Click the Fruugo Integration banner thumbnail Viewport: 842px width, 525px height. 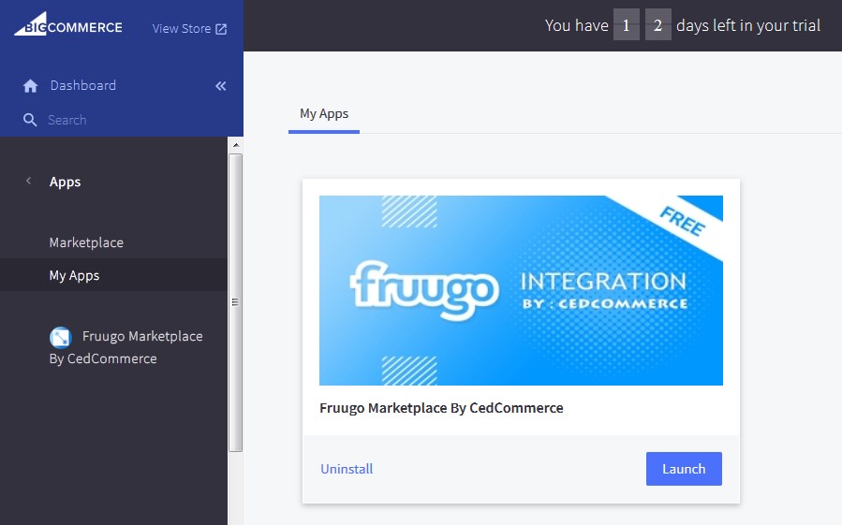(521, 290)
